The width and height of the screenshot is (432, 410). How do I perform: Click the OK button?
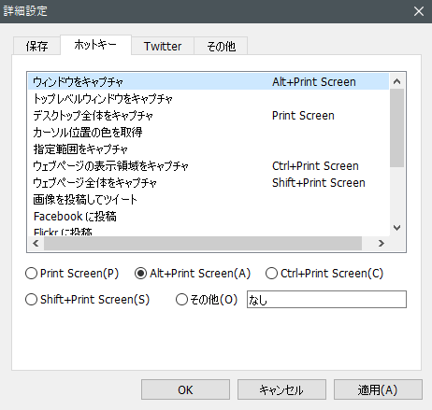(x=185, y=389)
